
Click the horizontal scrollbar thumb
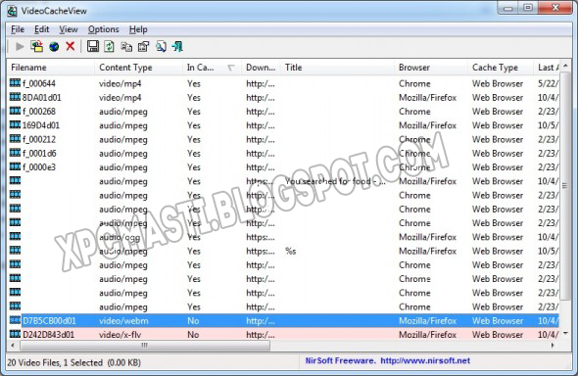tap(145, 346)
